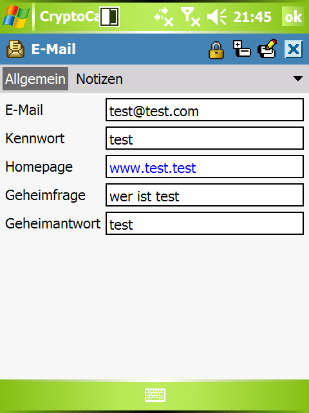Click the edit entry pencil icon

[268, 48]
